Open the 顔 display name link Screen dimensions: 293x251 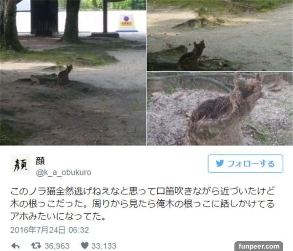[x=40, y=161]
